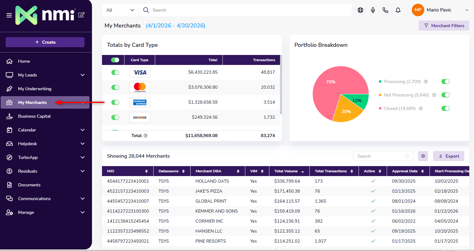Open notifications bell icon
Screen dimensions: 474x251
tap(398, 10)
